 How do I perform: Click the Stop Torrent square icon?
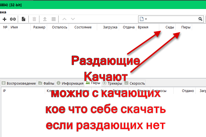pyautogui.click(x=54, y=19)
